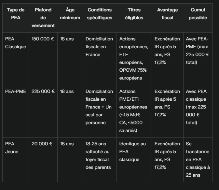Select the 'Identique au PEA classique' cell
The width and height of the screenshot is (219, 190).
coord(134,160)
